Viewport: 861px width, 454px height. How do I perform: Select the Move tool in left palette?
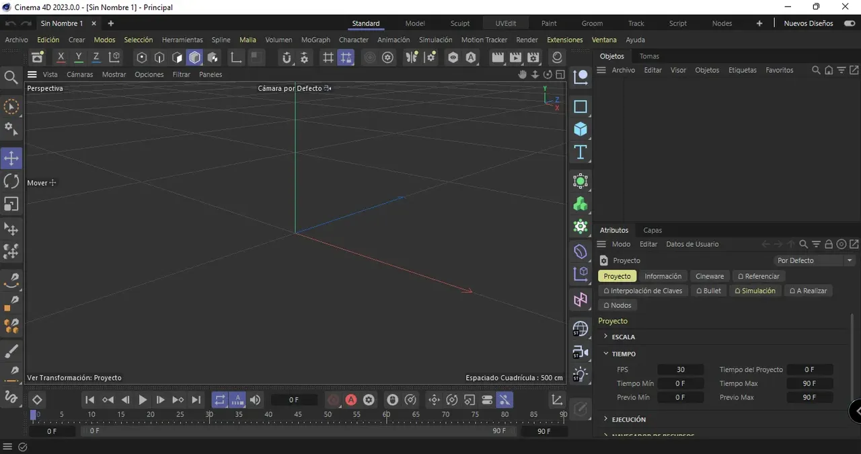(11, 159)
